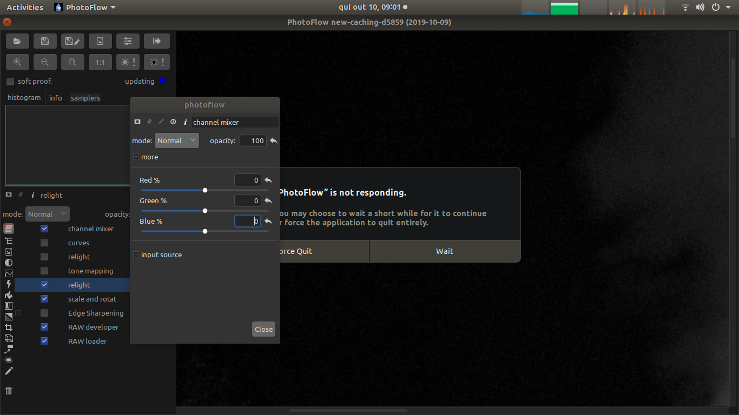Click the Green % slider handle
Viewport: 739px width, 415px height.
click(205, 211)
